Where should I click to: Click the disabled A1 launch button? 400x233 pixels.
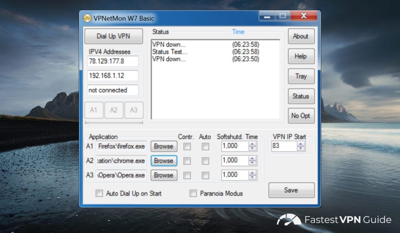tap(94, 110)
